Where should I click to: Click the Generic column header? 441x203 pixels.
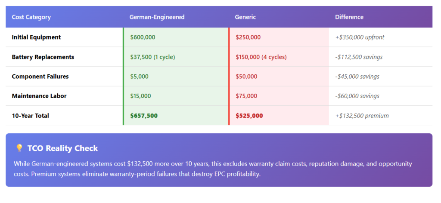point(245,17)
